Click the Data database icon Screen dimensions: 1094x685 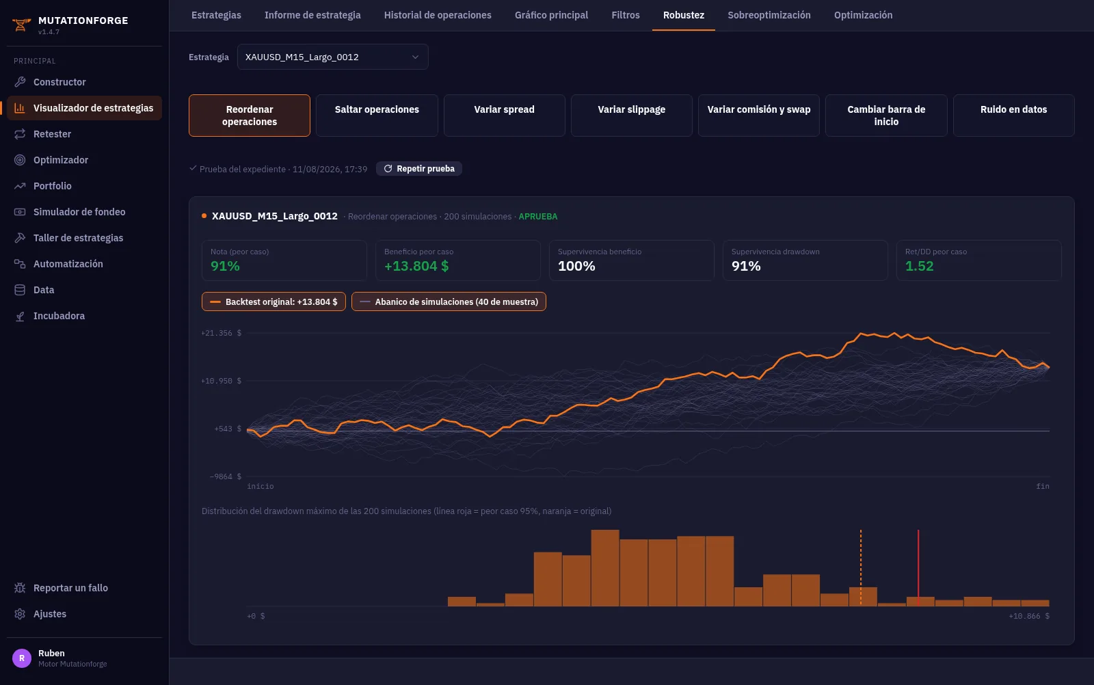pyautogui.click(x=20, y=290)
